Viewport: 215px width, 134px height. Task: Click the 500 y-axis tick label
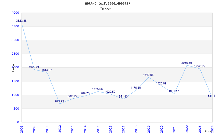[16, 109]
